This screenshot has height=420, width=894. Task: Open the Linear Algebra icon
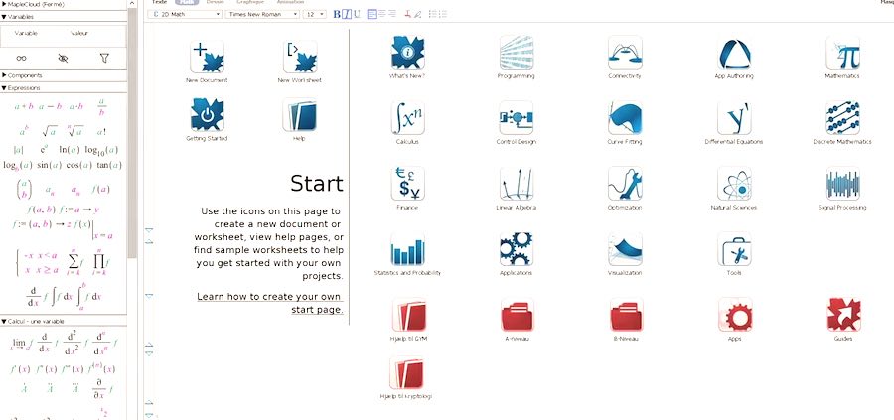[516, 184]
